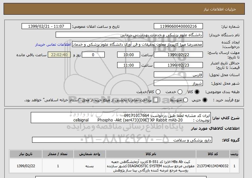Click the quantity cell showing 1
The height and width of the screenshot is (178, 252).
coord(58,166)
